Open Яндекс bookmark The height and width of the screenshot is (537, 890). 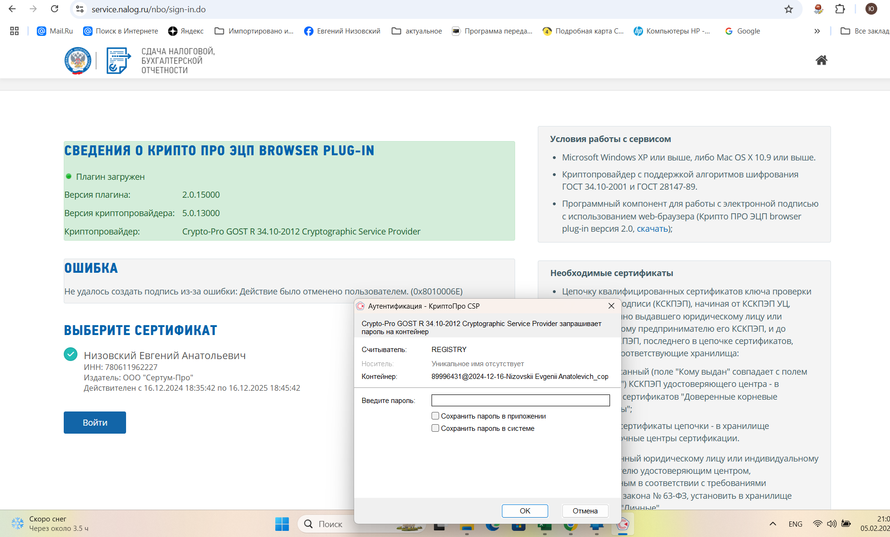186,31
